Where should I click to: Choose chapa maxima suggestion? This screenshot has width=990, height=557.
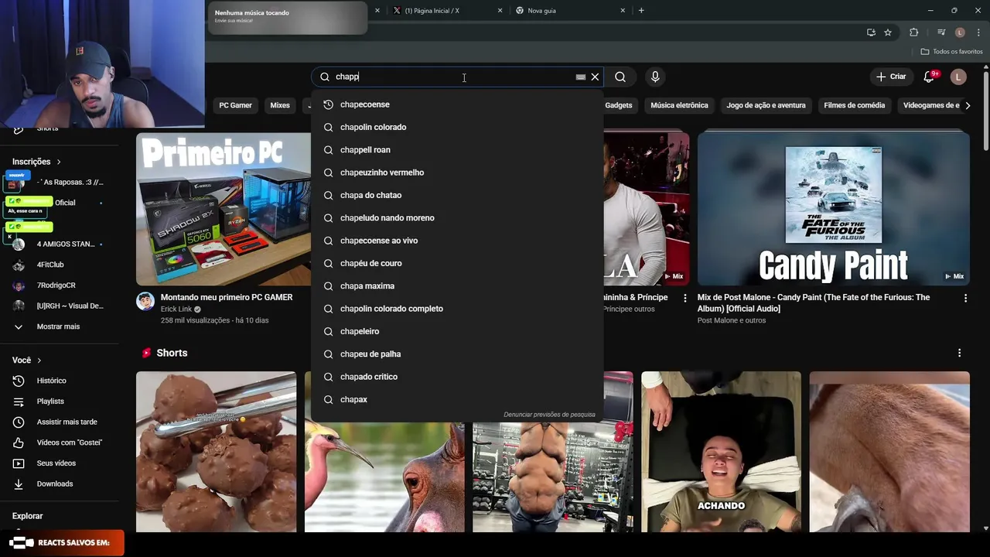[457, 286]
